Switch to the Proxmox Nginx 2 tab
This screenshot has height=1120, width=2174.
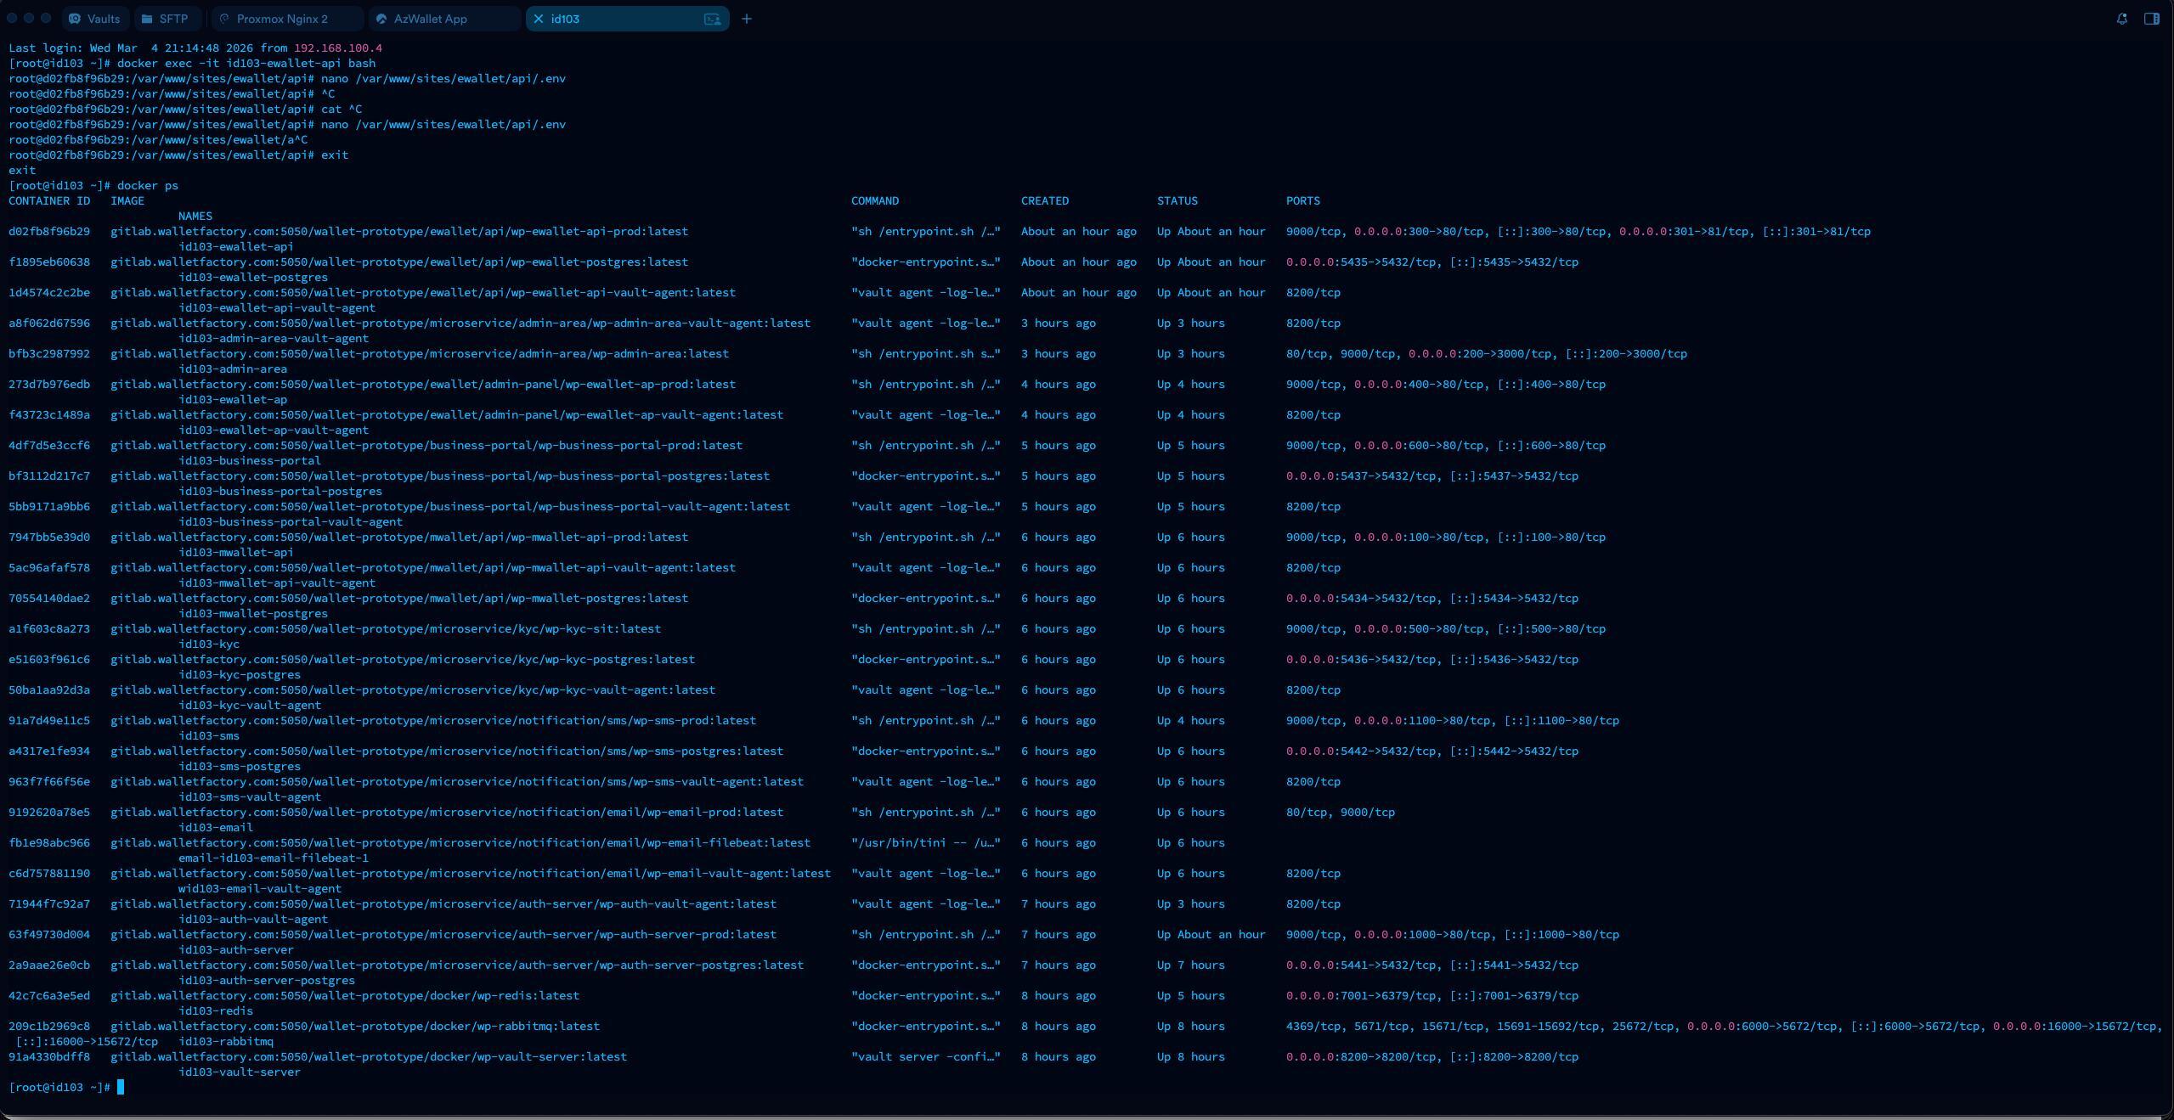click(x=281, y=19)
